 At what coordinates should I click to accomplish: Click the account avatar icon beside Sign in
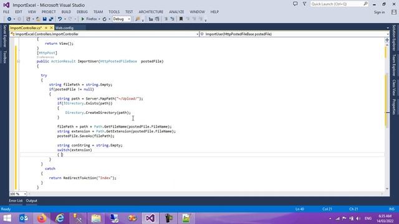click(394, 12)
